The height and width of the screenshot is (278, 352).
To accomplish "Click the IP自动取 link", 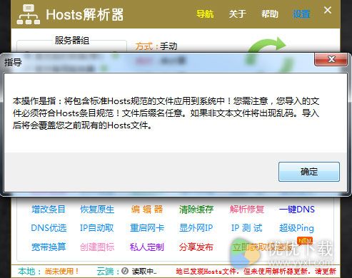I will coord(96,228).
